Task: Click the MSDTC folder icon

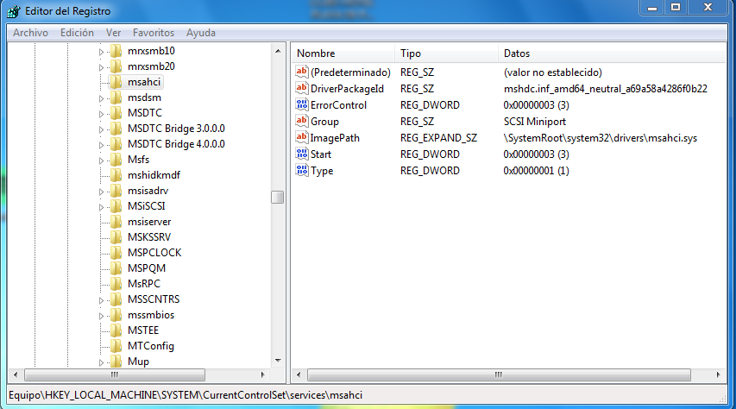Action: [116, 113]
